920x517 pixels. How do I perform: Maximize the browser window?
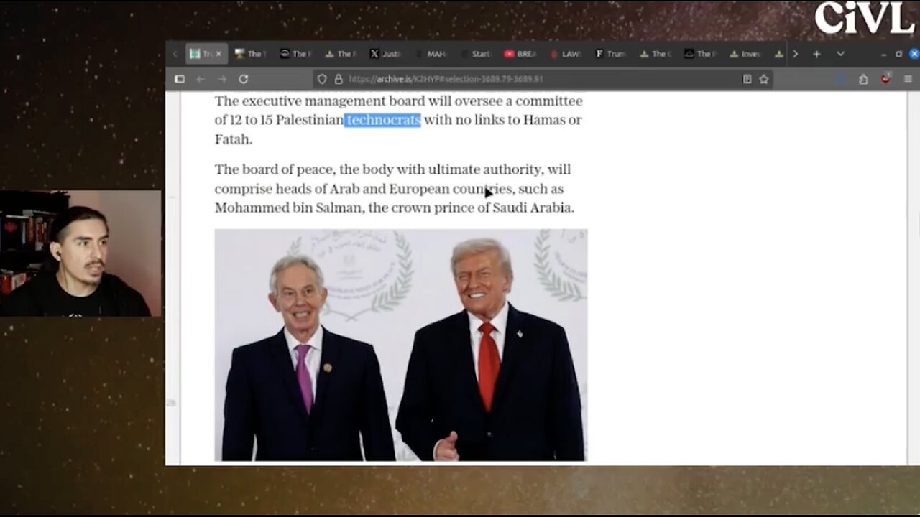coord(898,54)
